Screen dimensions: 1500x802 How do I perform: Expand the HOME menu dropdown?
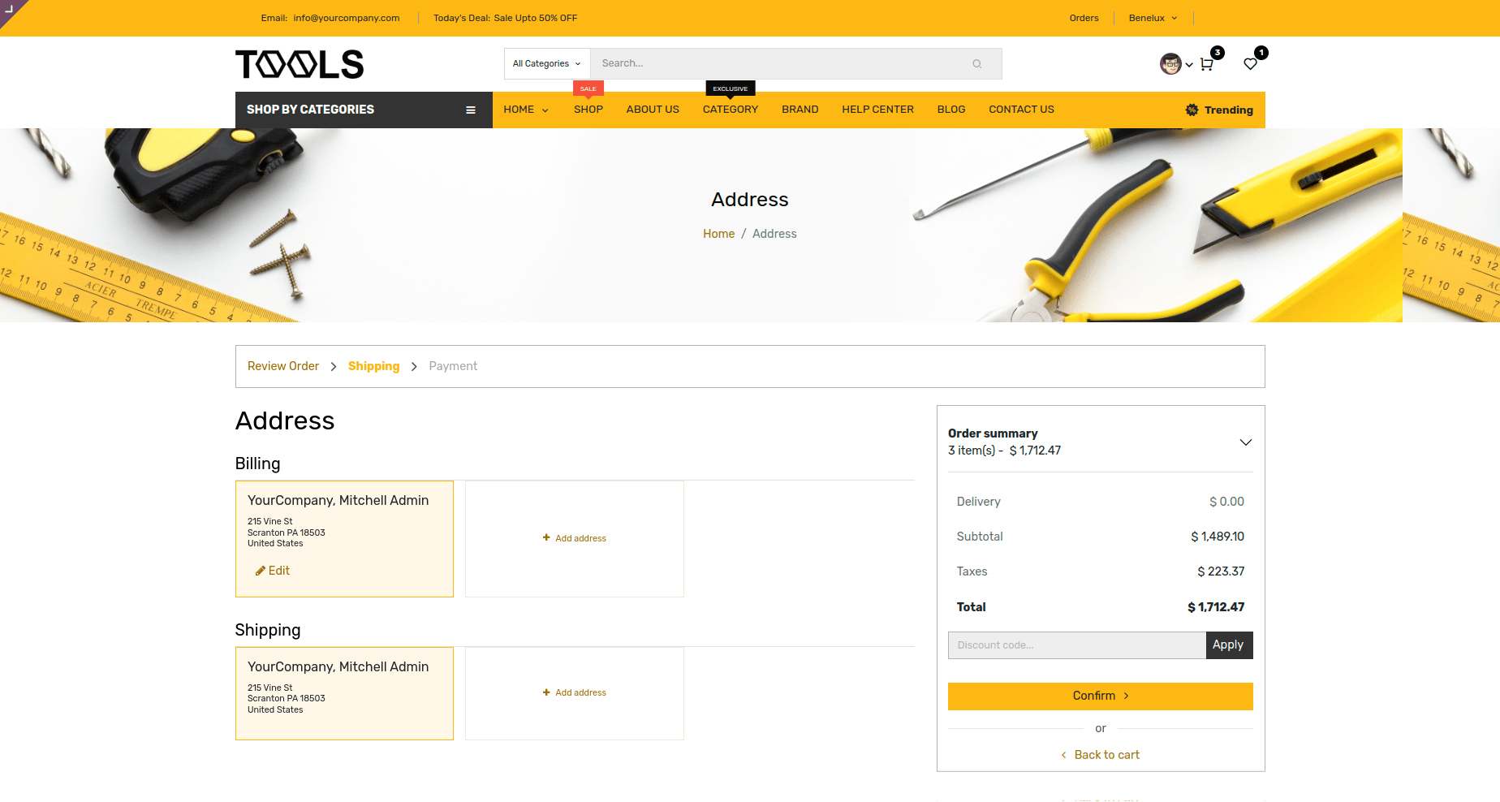pos(545,110)
